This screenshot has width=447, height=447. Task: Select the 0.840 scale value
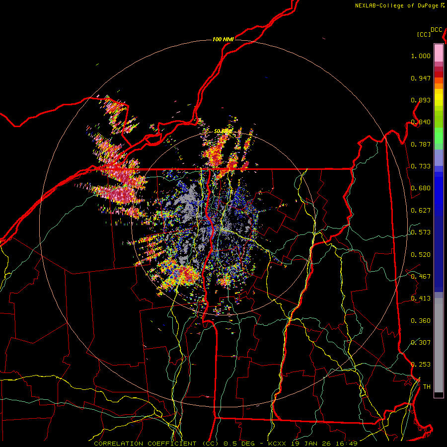click(421, 122)
